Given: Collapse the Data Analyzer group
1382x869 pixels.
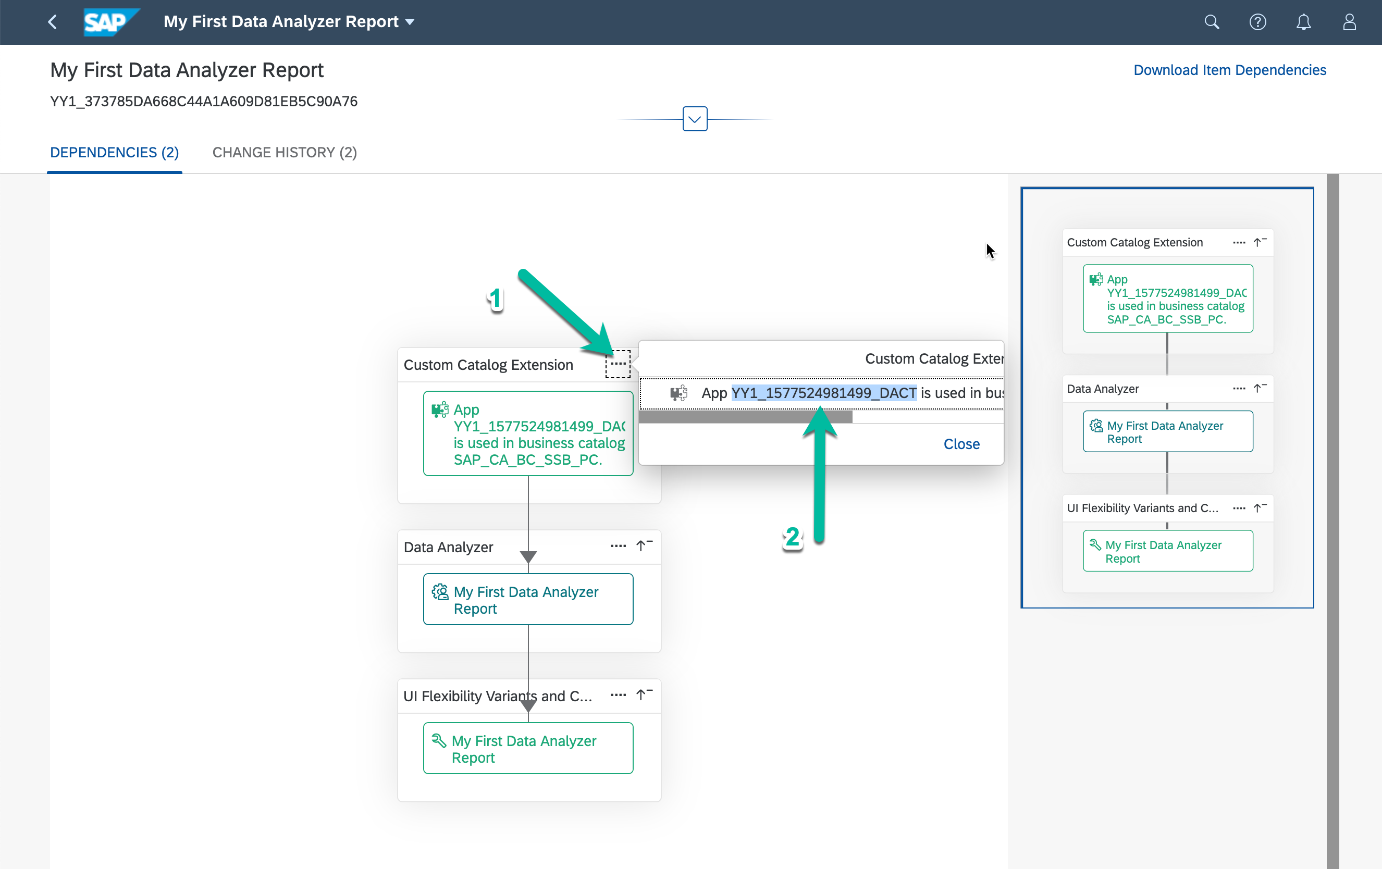Looking at the screenshot, I should (x=644, y=545).
